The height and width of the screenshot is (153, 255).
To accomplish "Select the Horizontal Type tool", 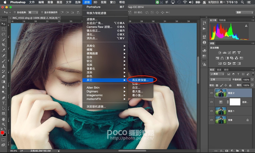I will point(4,103).
